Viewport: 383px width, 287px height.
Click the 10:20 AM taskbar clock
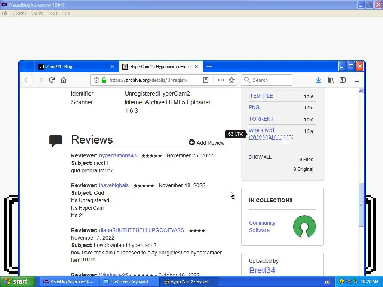click(369, 282)
